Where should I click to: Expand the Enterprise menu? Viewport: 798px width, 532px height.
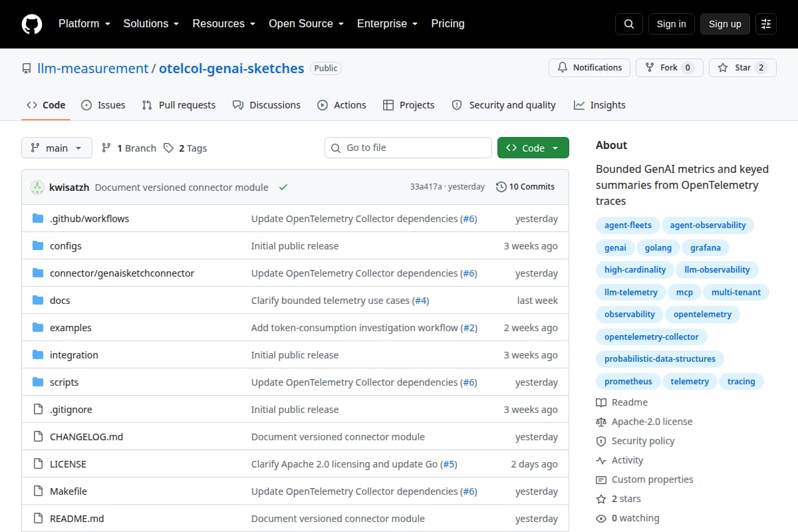388,24
